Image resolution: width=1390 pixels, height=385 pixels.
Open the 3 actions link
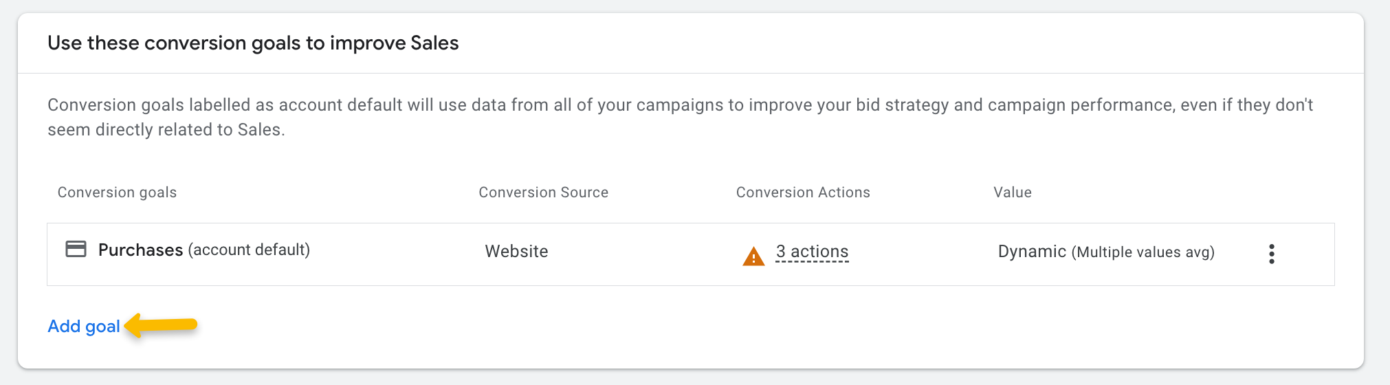coord(812,252)
